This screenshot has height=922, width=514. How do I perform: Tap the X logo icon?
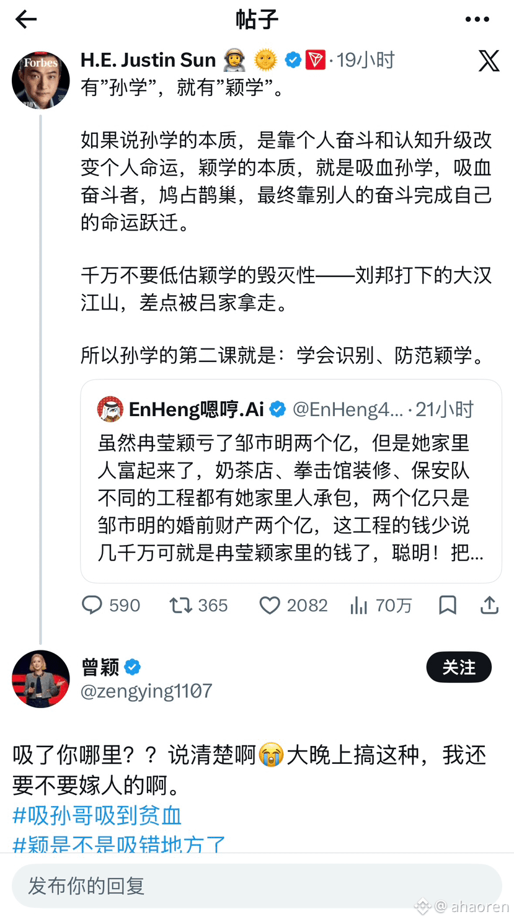(x=489, y=60)
